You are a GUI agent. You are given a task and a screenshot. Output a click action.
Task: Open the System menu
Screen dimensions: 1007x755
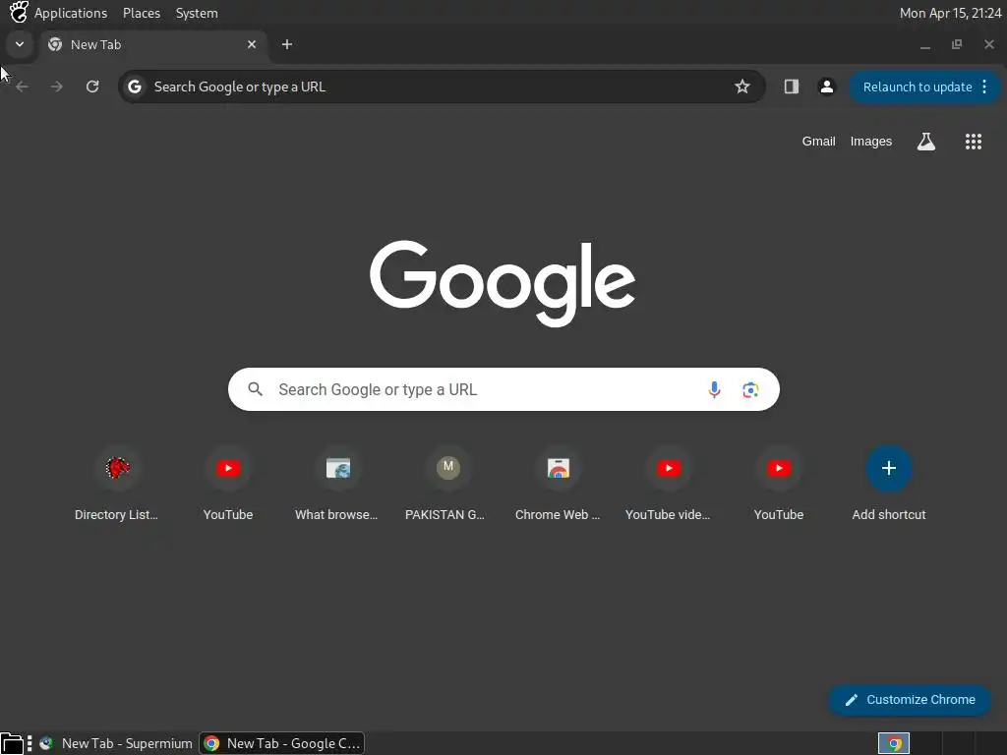point(197,13)
